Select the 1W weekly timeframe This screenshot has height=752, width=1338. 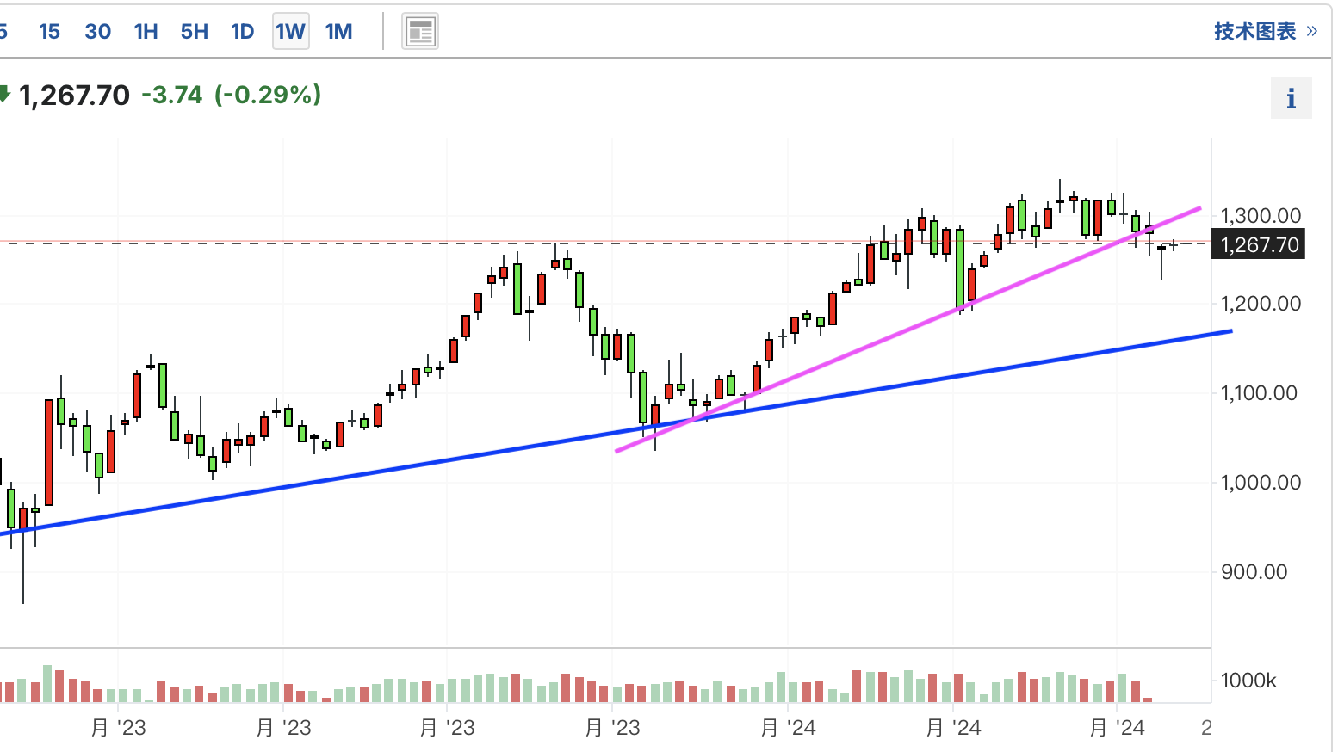pyautogui.click(x=291, y=32)
